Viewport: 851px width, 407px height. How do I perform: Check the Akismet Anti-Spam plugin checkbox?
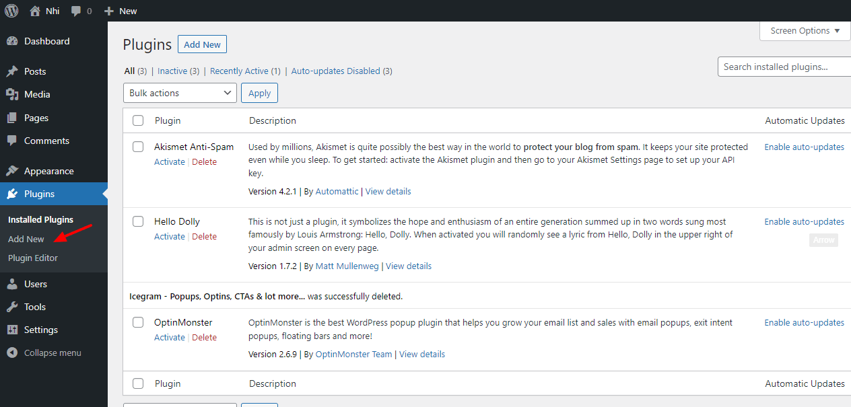coord(138,146)
